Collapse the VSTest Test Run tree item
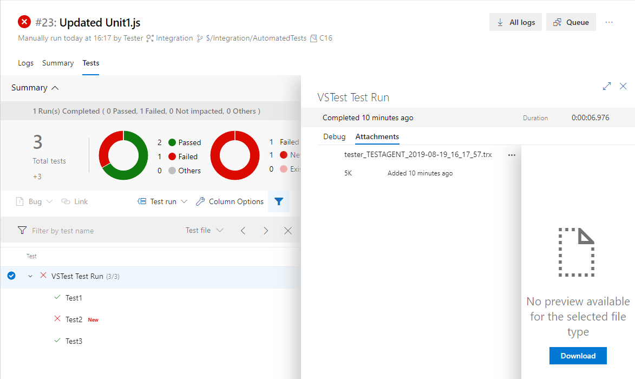The width and height of the screenshot is (635, 379). pos(30,276)
